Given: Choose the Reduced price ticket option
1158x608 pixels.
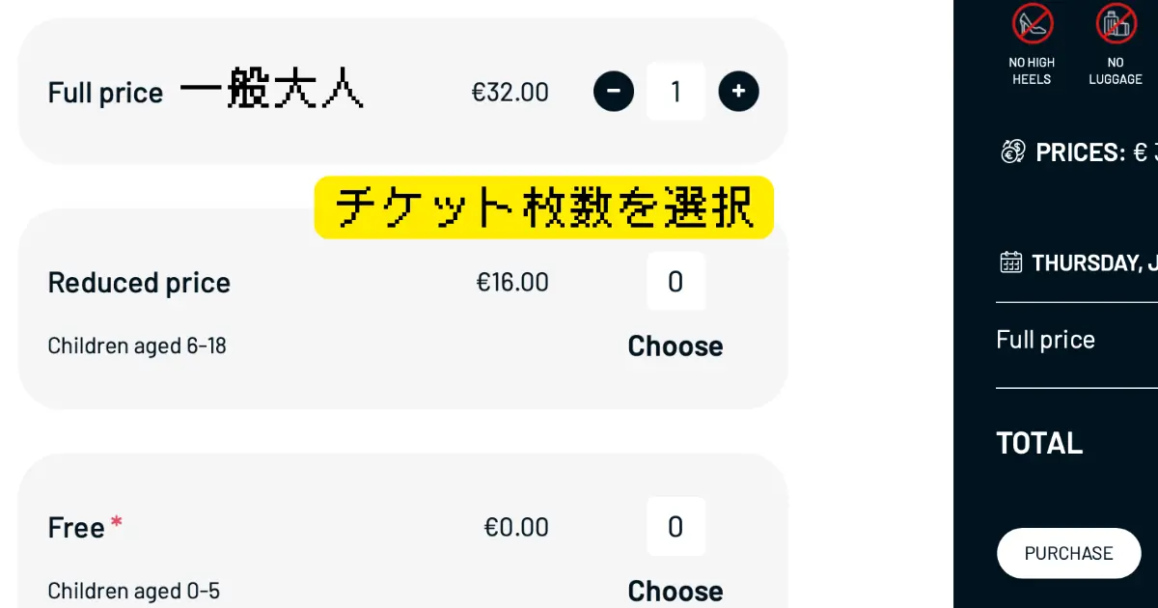Looking at the screenshot, I should (675, 346).
